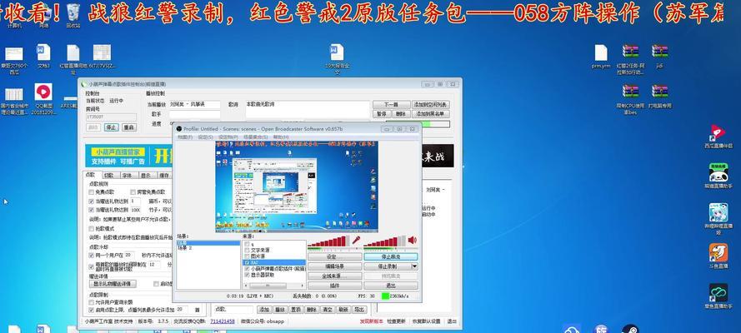Open the 打电脑专用 archive on desktop
Screen dimensions: 741x333
pyautogui.click(x=659, y=96)
